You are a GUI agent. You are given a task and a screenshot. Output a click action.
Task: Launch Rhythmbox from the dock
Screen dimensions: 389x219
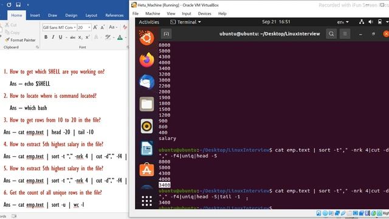(x=146, y=126)
